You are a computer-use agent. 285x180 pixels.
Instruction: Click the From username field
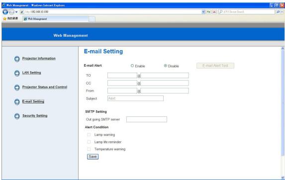[x=122, y=90]
